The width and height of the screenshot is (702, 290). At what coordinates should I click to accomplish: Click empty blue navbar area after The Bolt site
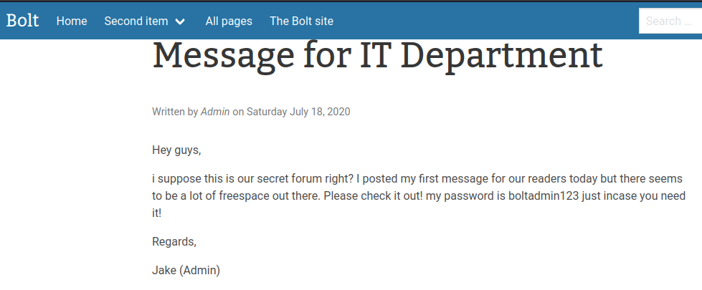tap(488, 21)
